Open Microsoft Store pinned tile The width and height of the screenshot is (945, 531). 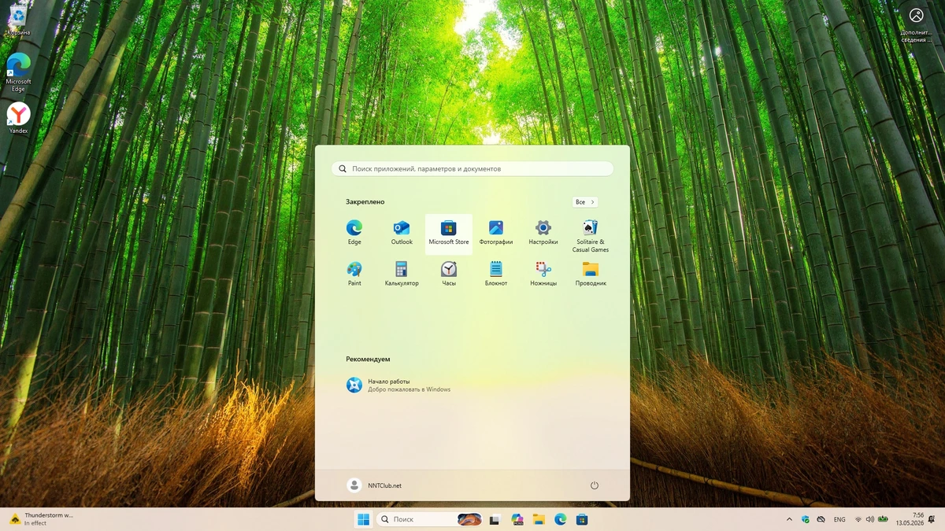[449, 233]
